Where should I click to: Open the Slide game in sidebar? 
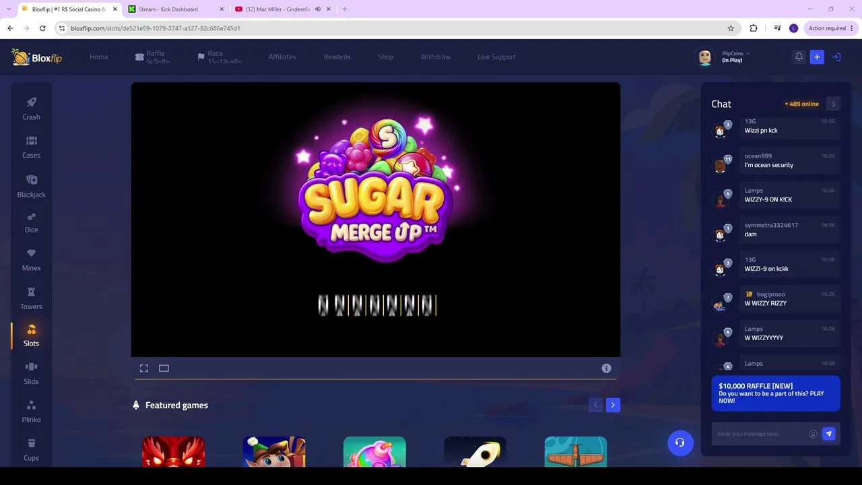pos(31,374)
